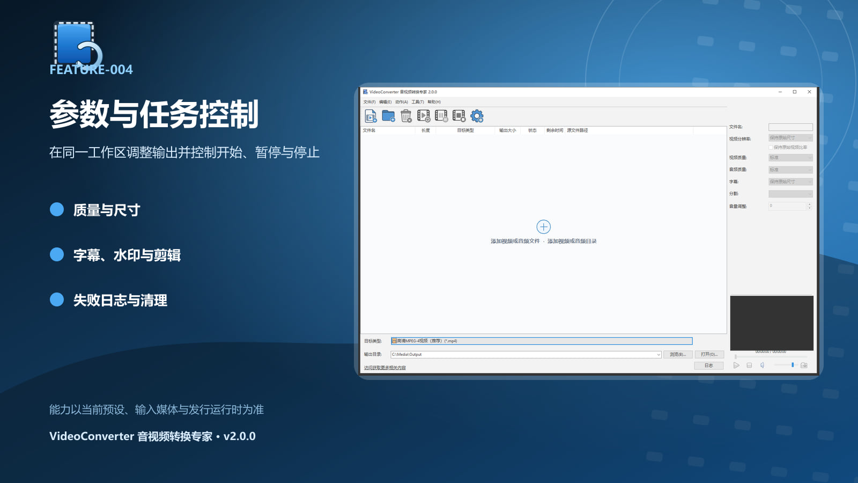This screenshot has width=858, height=483.
Task: Follow the 访问获取更多相关内容 link
Action: [x=385, y=368]
